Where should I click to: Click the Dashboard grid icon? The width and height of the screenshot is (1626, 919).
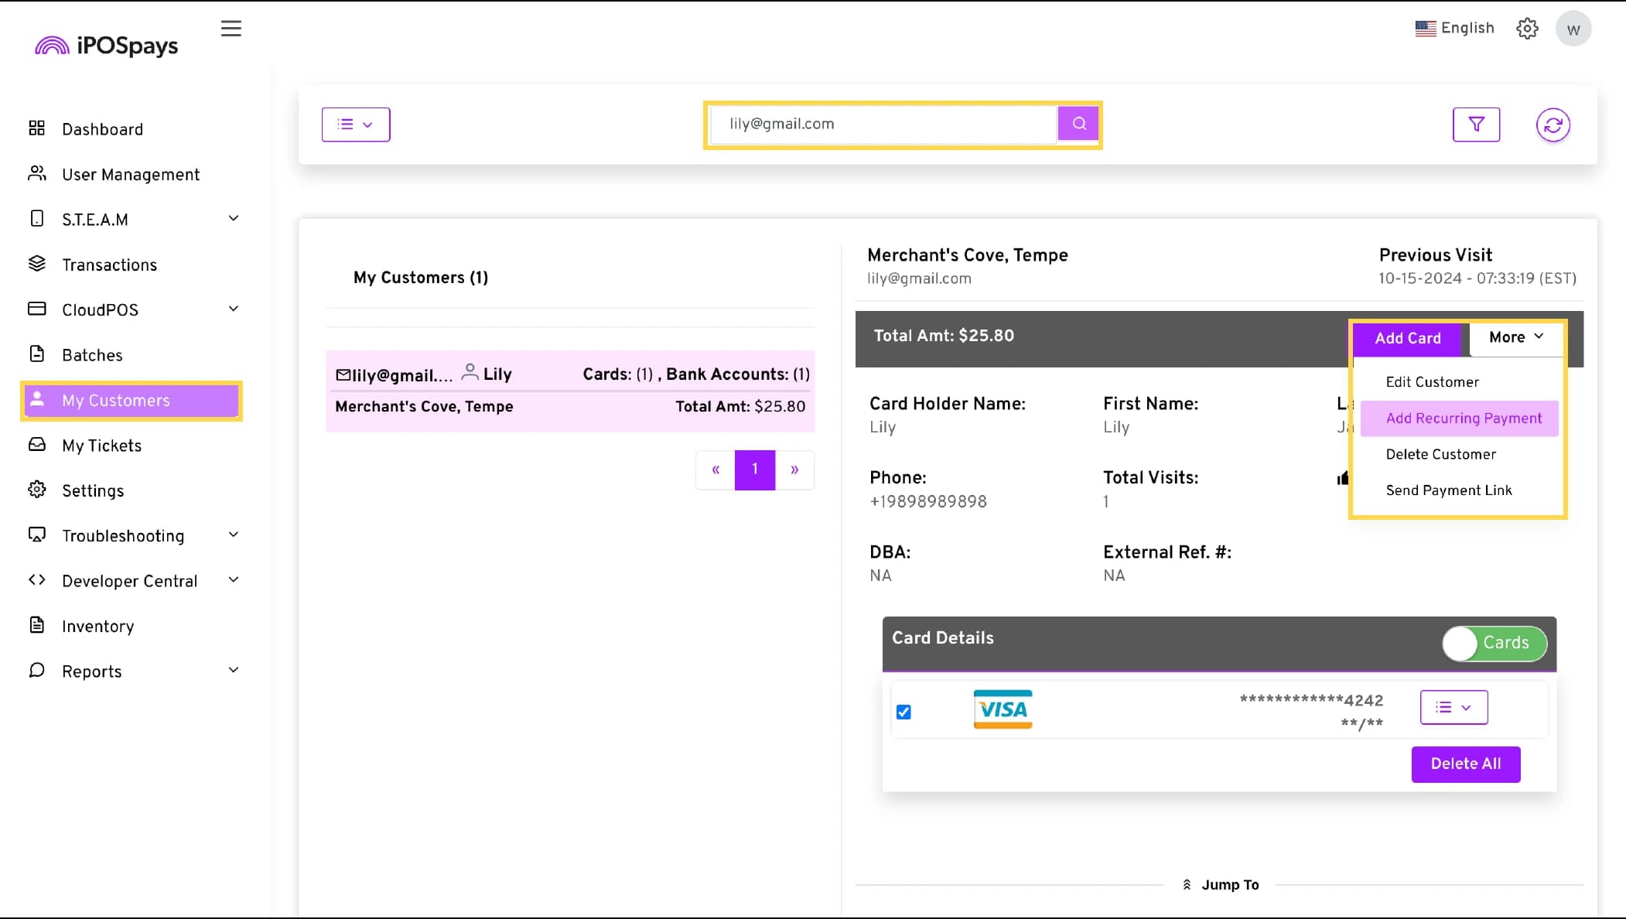click(36, 128)
